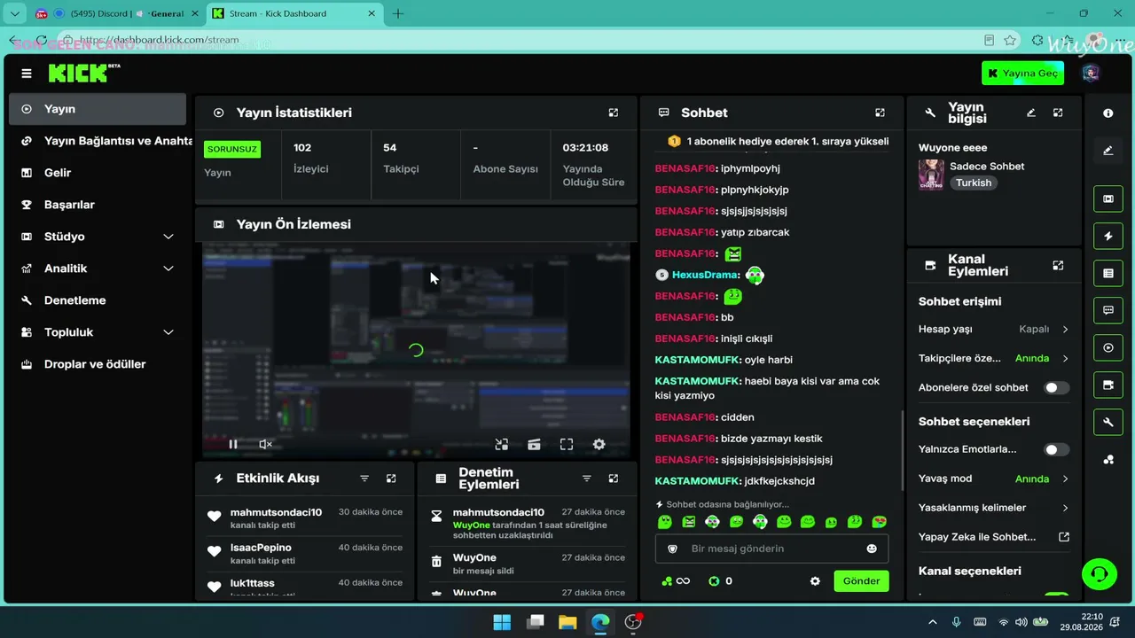Expand the Analitik sidebar section

98,268
